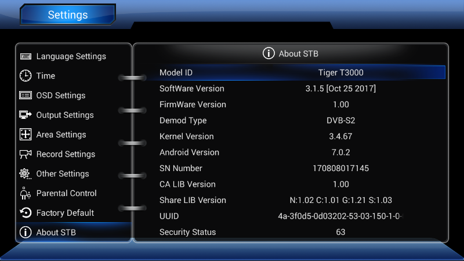464x261 pixels.
Task: Select the OSD Settings screen icon
Action: 26,96
